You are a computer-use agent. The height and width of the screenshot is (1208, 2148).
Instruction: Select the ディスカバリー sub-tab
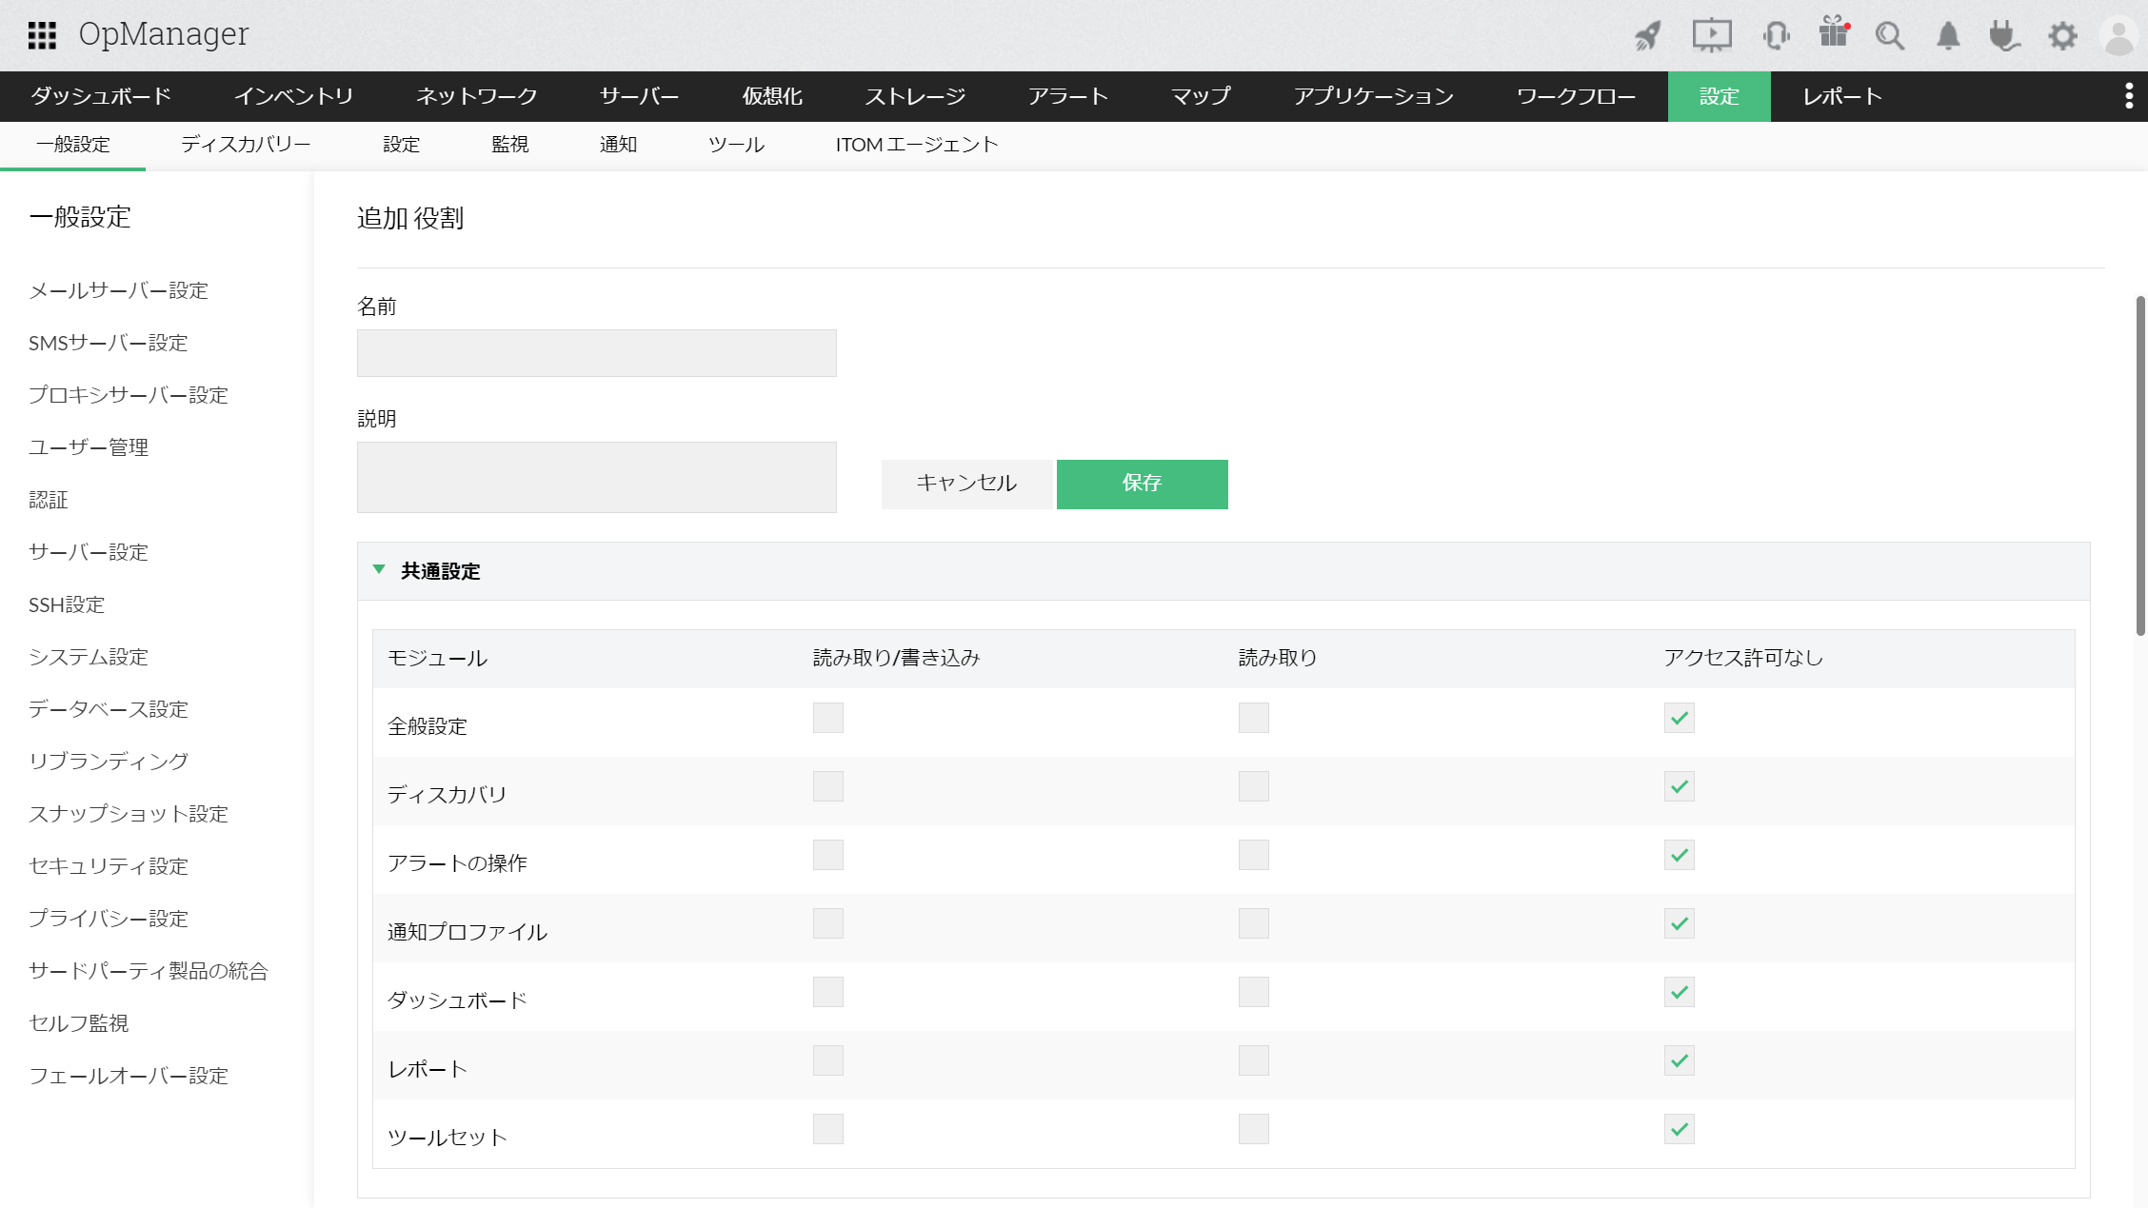click(246, 145)
